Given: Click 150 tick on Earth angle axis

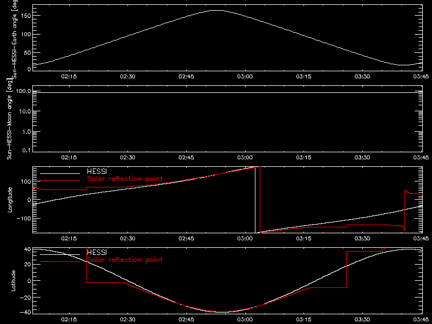Looking at the screenshot, I should [25, 16].
